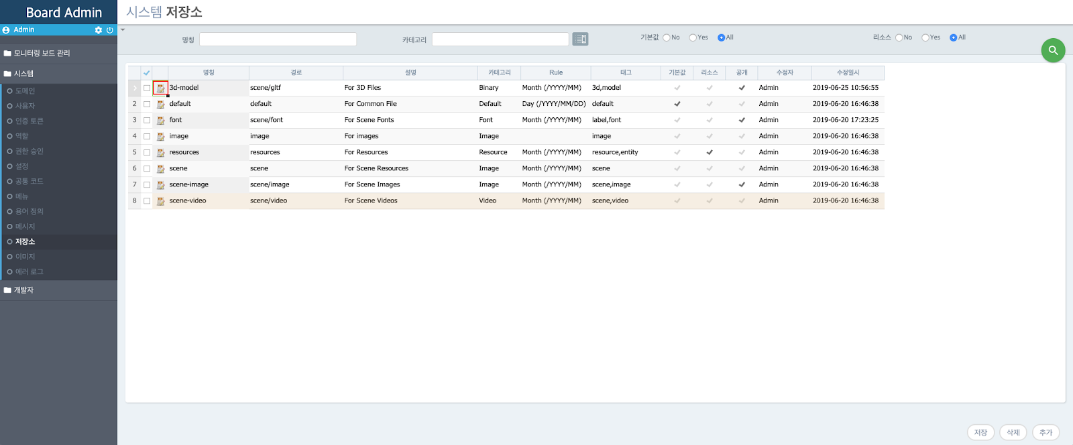This screenshot has width=1073, height=445.
Task: Select 기본값 All radio button
Action: pyautogui.click(x=721, y=38)
